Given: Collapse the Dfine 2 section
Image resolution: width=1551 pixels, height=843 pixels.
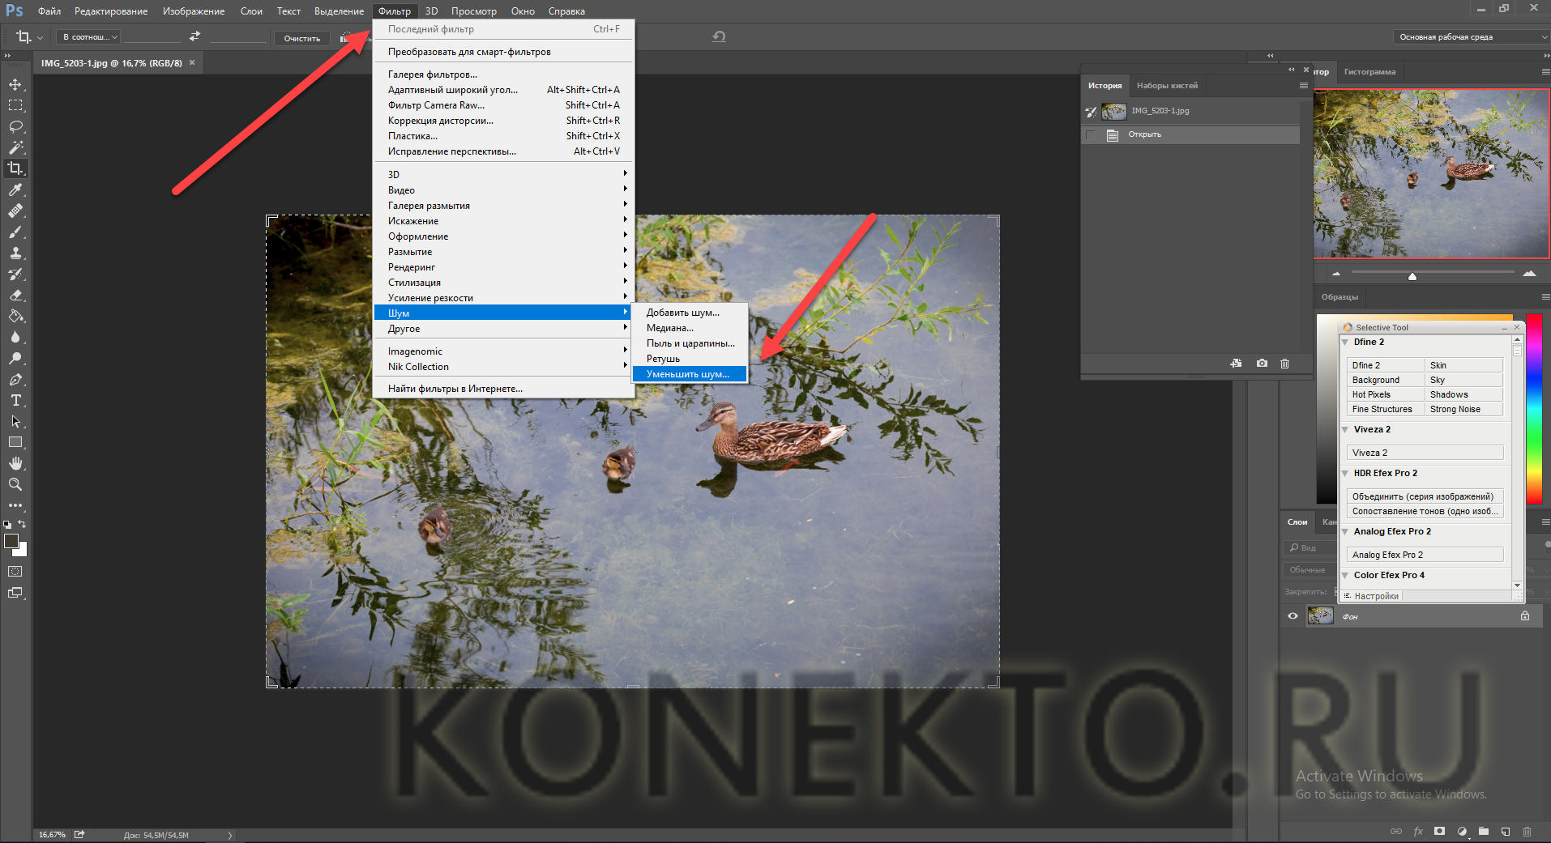Looking at the screenshot, I should pos(1345,343).
